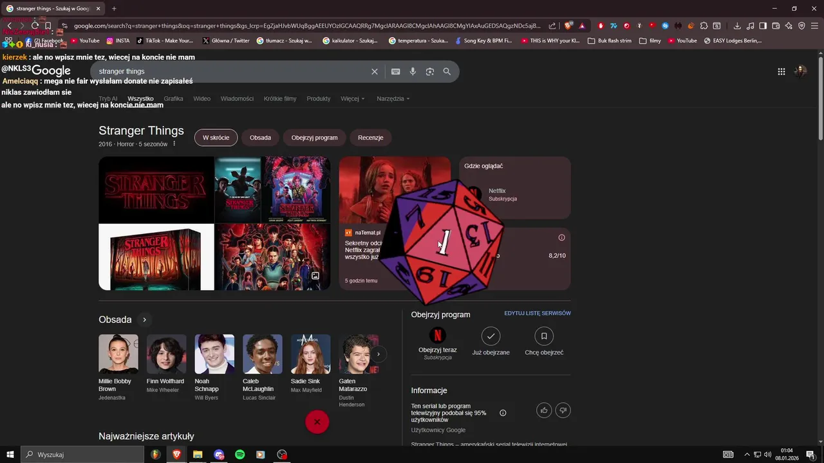824x463 pixels.
Task: Click the Windows Wyszukaj search box
Action: coord(82,455)
